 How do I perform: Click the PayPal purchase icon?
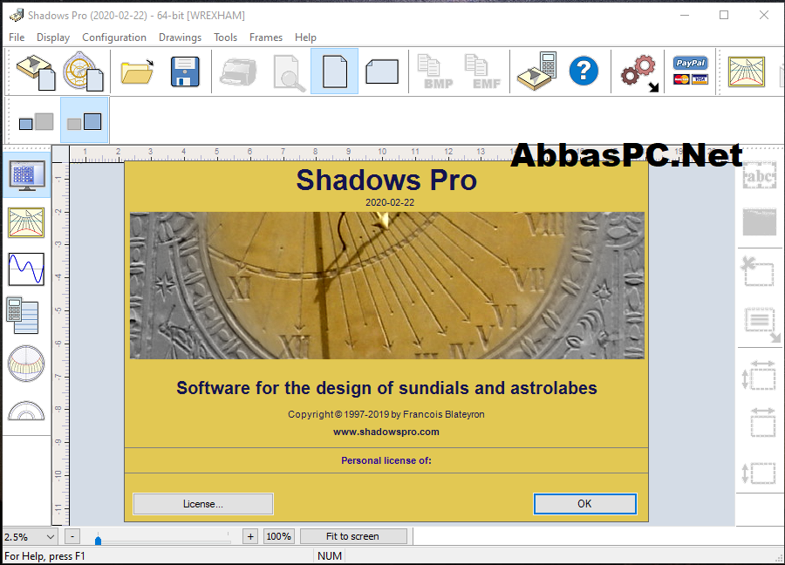[x=691, y=71]
